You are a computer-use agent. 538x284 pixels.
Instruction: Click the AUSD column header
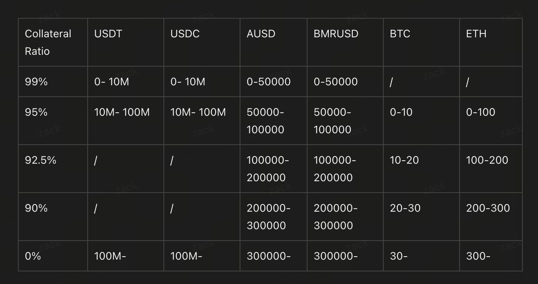pyautogui.click(x=261, y=34)
